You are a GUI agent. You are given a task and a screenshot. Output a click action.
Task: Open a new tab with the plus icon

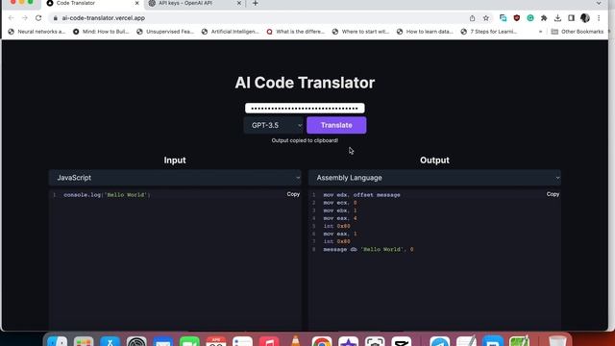coord(255,3)
